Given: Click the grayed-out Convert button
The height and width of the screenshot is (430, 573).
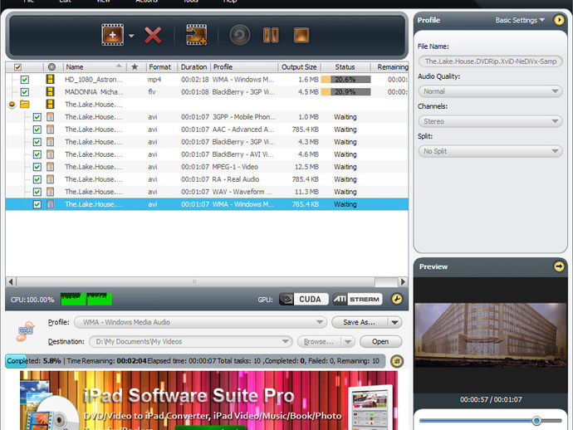Looking at the screenshot, I should 240,35.
